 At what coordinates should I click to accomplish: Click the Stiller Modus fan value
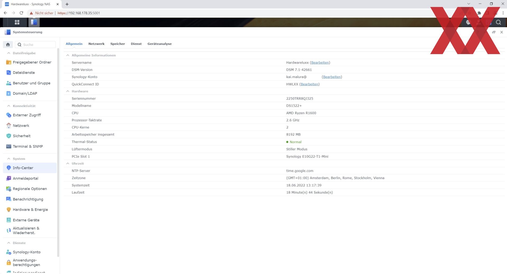(297, 149)
